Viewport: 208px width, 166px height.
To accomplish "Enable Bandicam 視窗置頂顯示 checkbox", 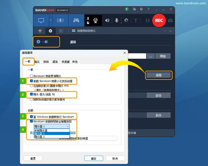I will click(x=31, y=76).
